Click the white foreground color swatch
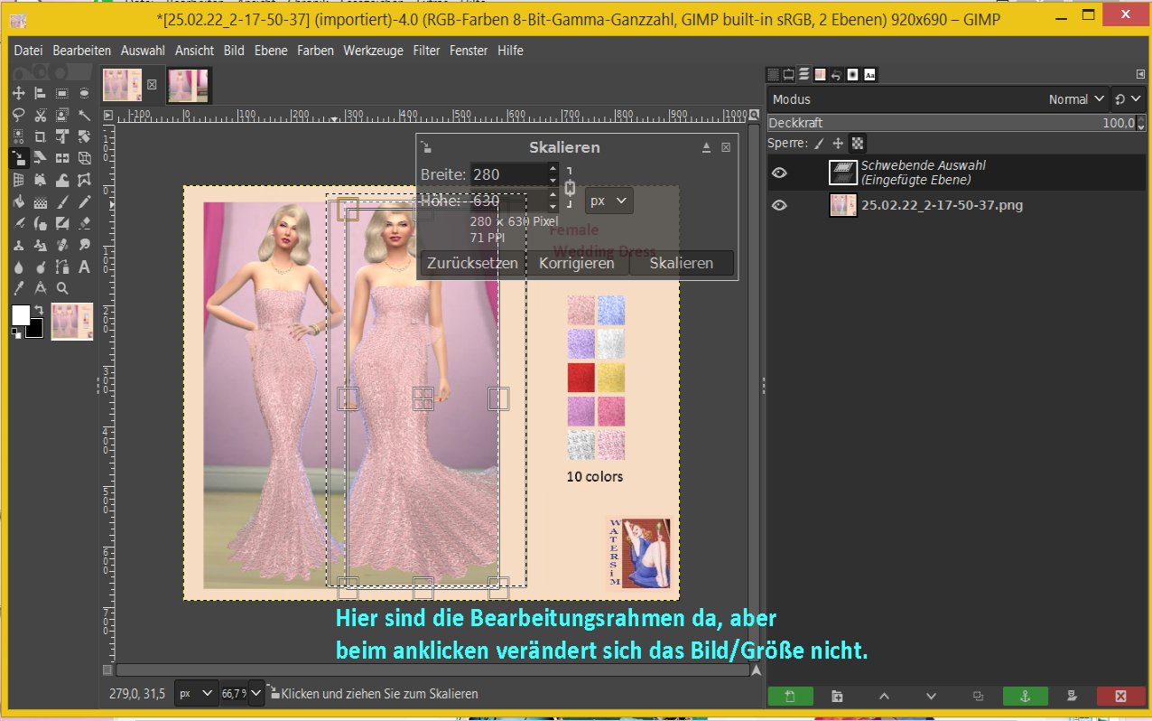Viewport: 1152px width, 721px height. pos(21,315)
